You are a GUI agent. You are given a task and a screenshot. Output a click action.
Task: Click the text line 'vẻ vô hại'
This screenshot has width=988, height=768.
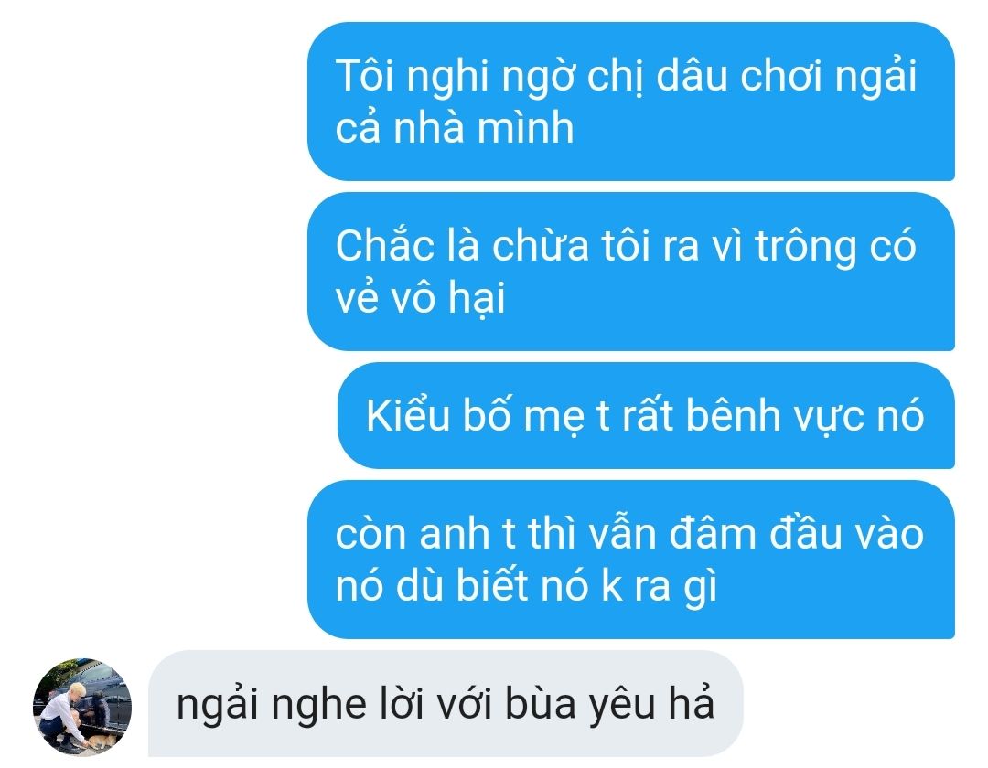click(420, 298)
